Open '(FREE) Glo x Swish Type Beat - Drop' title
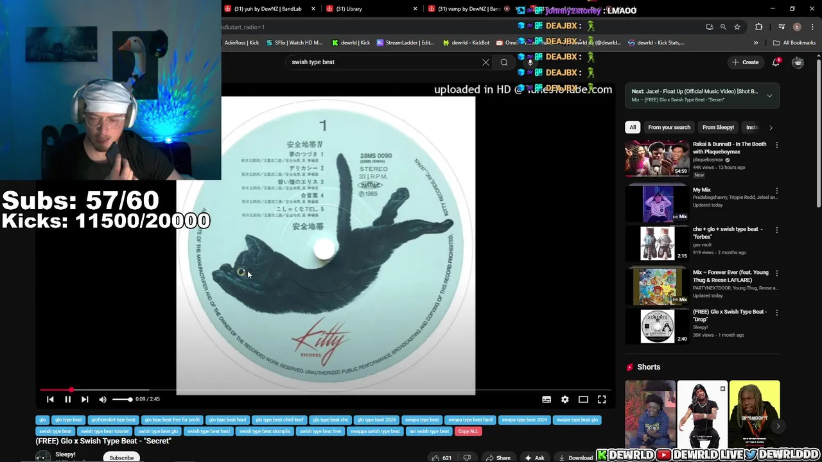The width and height of the screenshot is (822, 462). 730,315
